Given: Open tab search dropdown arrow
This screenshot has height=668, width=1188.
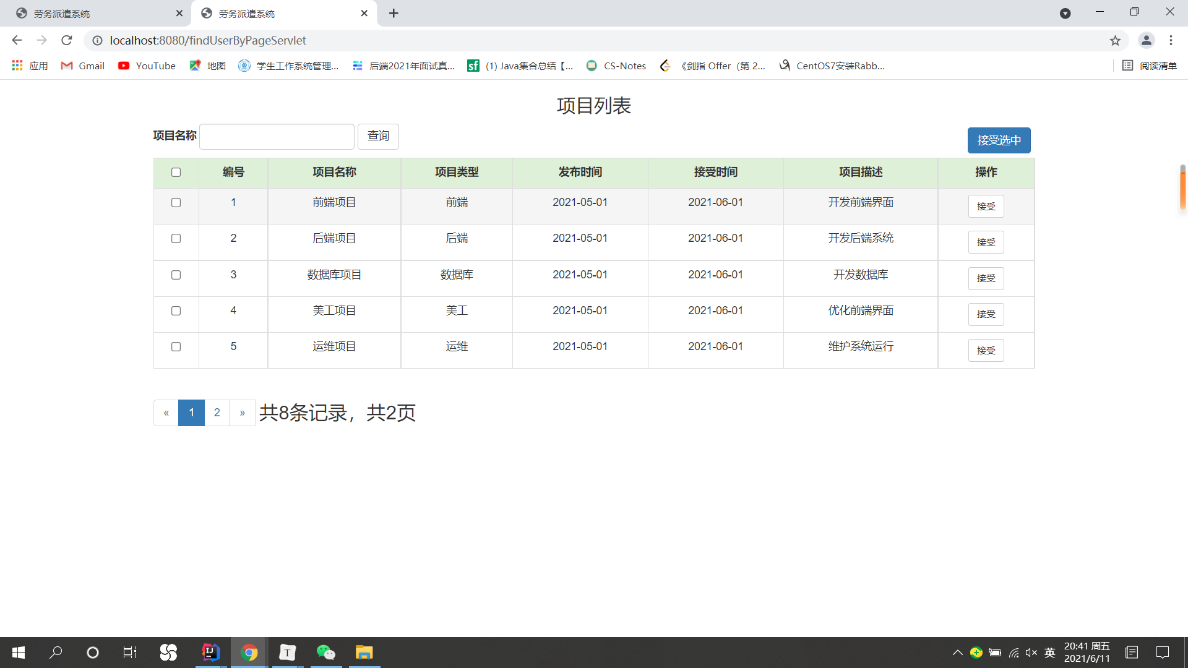Looking at the screenshot, I should tap(1065, 13).
